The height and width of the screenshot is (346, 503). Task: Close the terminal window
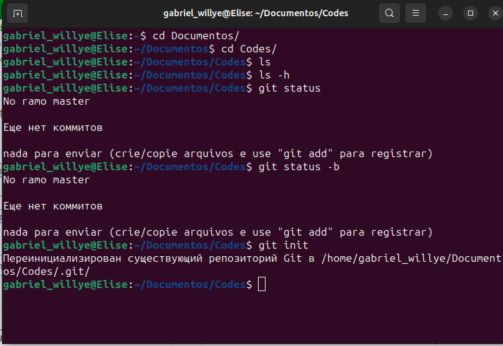point(496,14)
